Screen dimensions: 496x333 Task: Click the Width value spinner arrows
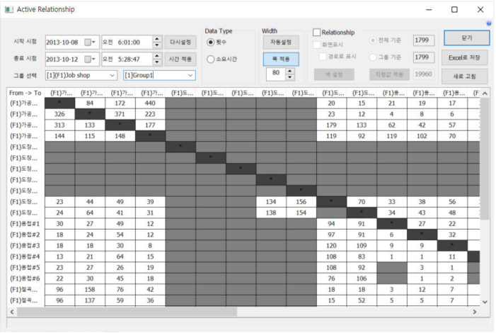tap(290, 74)
